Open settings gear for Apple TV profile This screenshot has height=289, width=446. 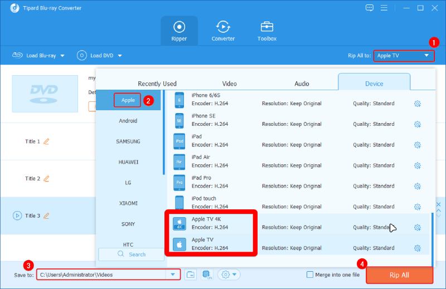tap(417, 248)
